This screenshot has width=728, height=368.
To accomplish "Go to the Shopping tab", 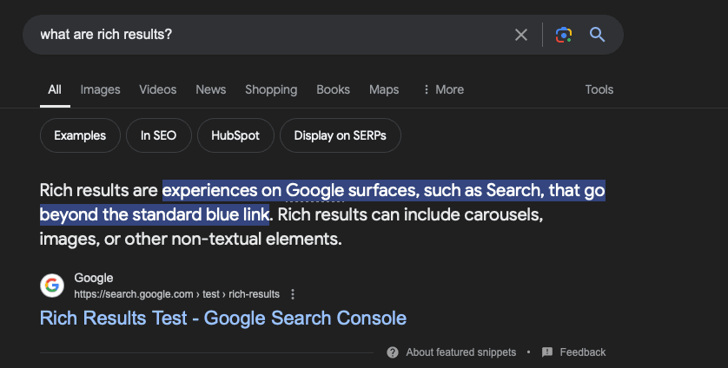I will pyautogui.click(x=271, y=89).
